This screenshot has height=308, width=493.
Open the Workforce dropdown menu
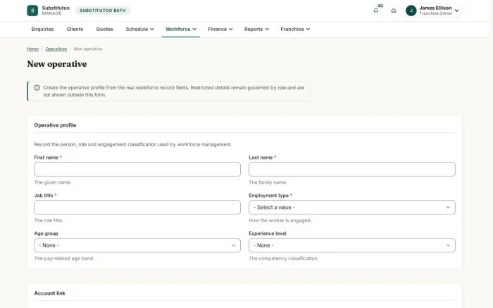coord(181,30)
